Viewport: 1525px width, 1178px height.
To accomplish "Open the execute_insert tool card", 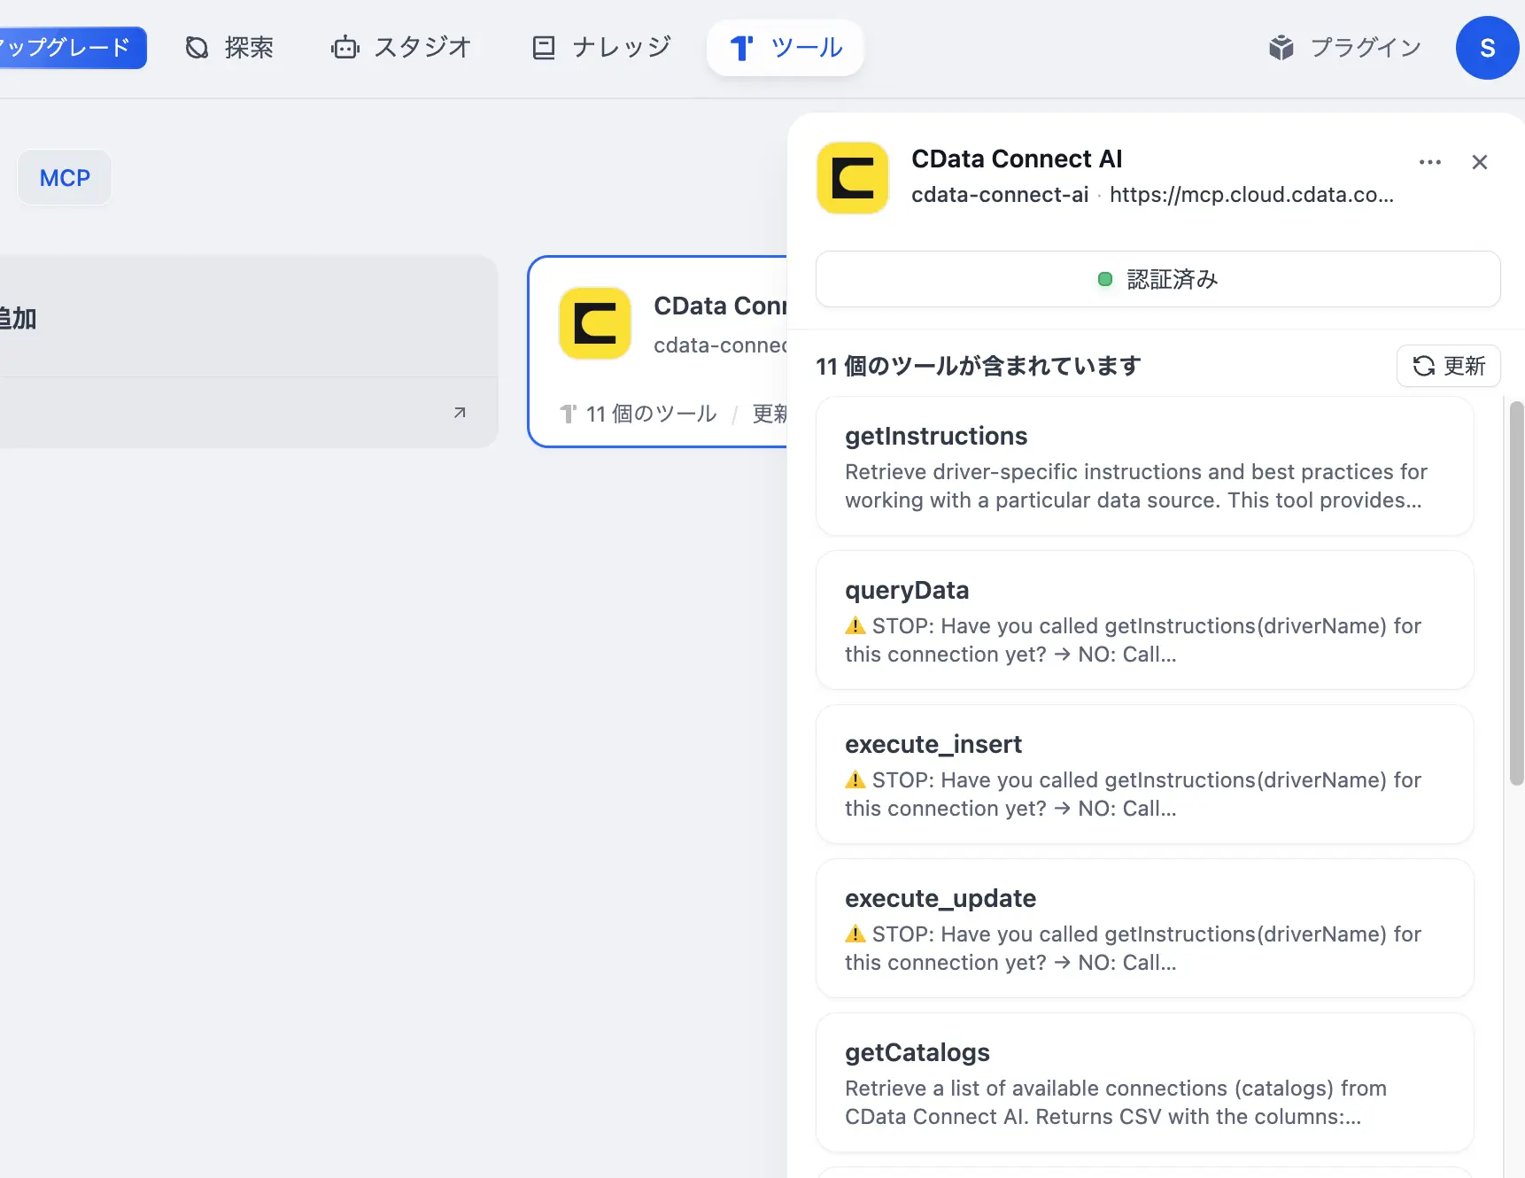I will 1144,774.
